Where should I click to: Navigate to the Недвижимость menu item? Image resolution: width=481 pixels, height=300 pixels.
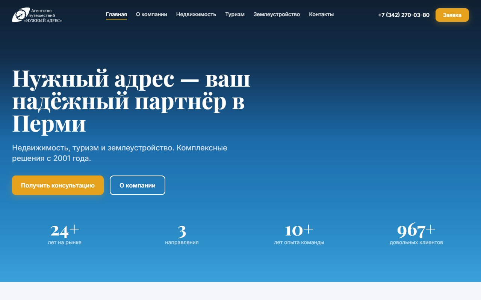[x=196, y=14]
